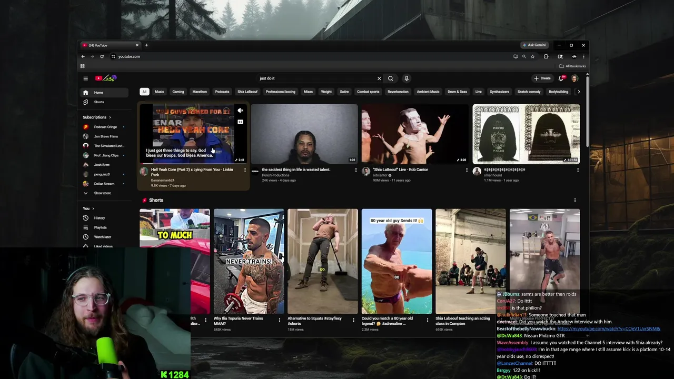This screenshot has height=379, width=674.
Task: Bookmark this page with the star icon
Action: [x=533, y=56]
